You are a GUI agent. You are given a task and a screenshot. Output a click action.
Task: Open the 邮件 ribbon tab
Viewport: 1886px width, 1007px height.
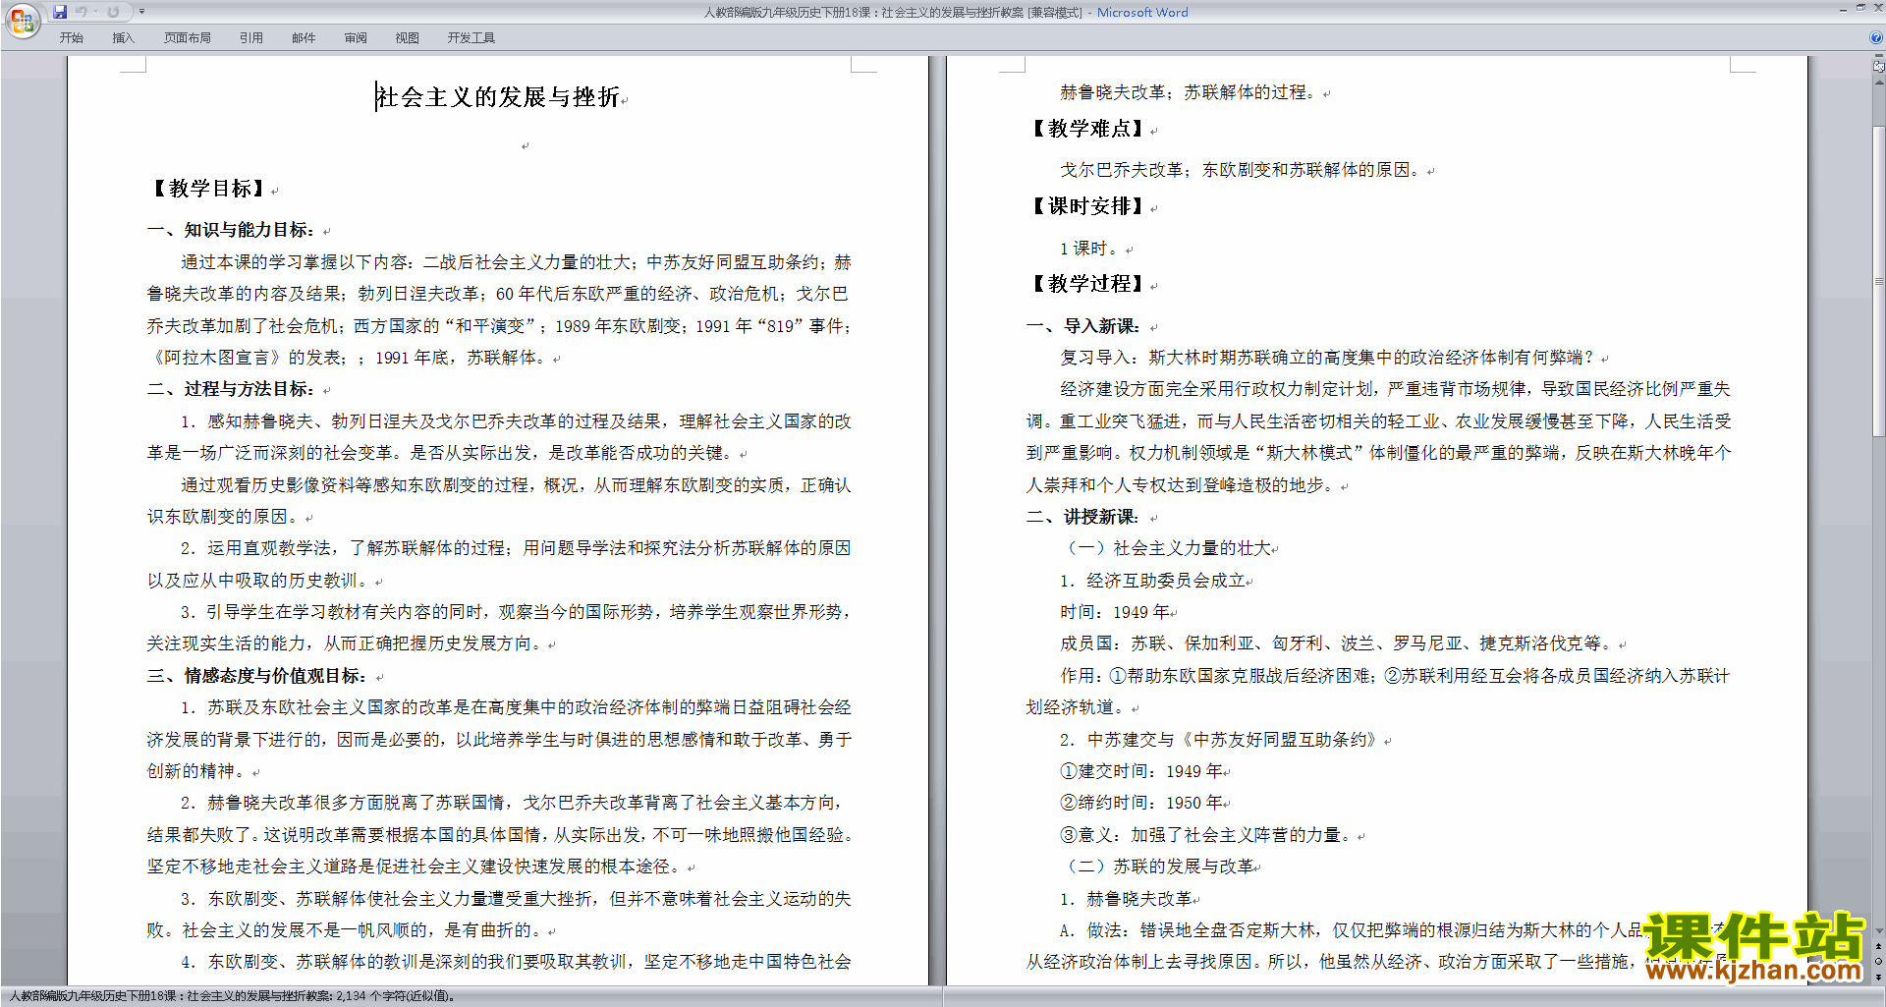(x=304, y=38)
